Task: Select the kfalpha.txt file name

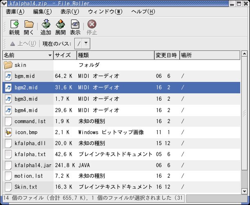Action: coord(30,154)
